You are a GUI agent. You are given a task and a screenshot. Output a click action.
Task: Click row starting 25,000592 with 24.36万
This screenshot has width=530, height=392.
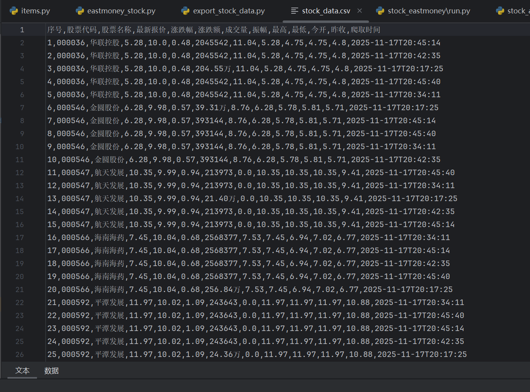click(x=257, y=355)
